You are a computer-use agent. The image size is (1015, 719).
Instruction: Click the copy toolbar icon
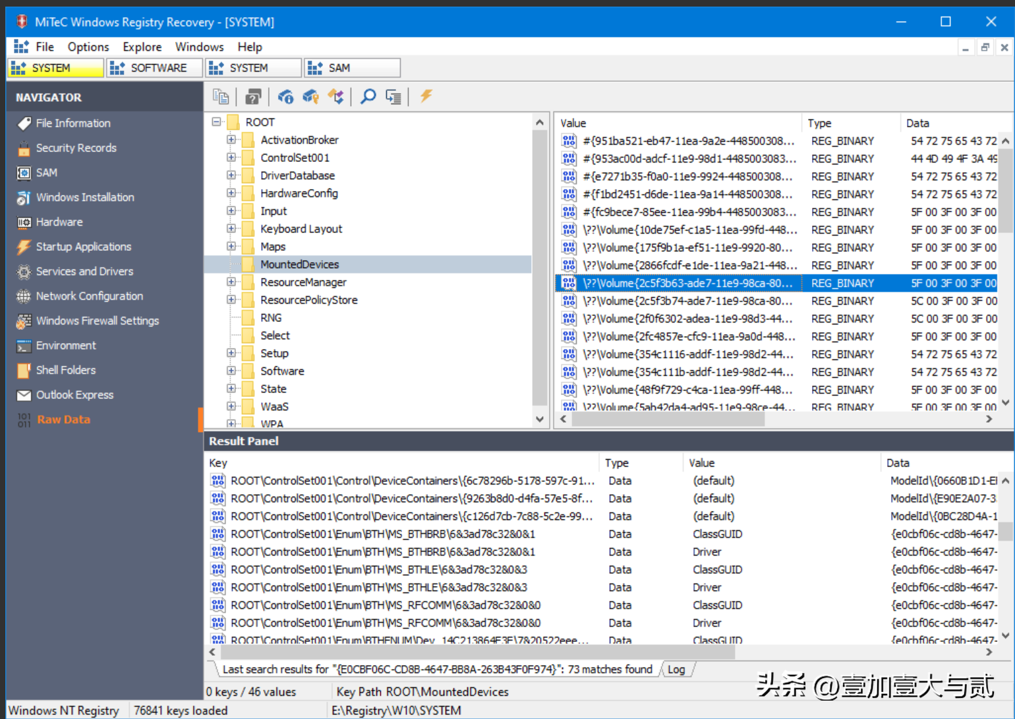tap(221, 97)
